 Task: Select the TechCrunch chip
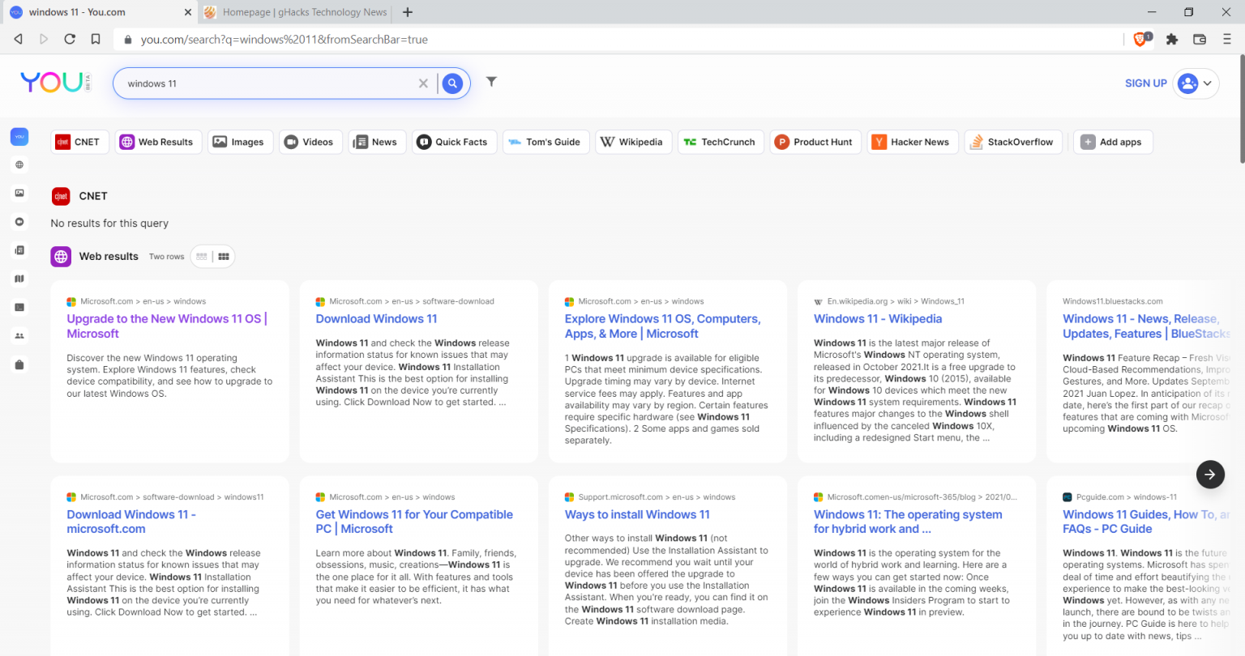(721, 142)
